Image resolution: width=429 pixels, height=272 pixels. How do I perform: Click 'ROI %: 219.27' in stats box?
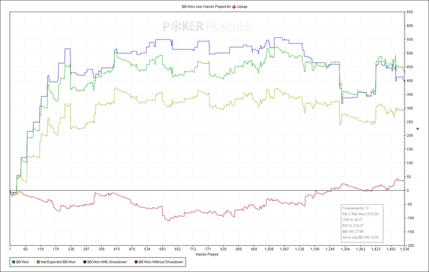[x=353, y=226]
